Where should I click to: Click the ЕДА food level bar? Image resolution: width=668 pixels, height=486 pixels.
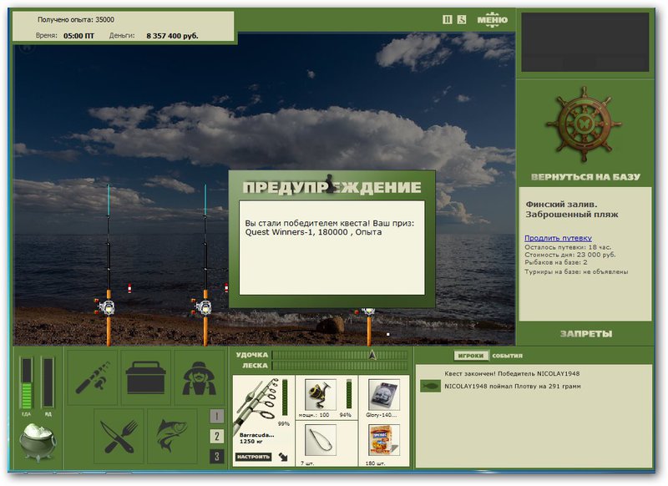[x=27, y=383]
